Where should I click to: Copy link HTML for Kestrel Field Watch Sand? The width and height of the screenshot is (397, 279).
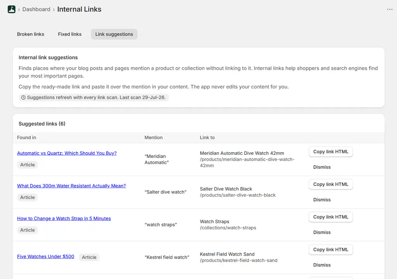click(331, 250)
